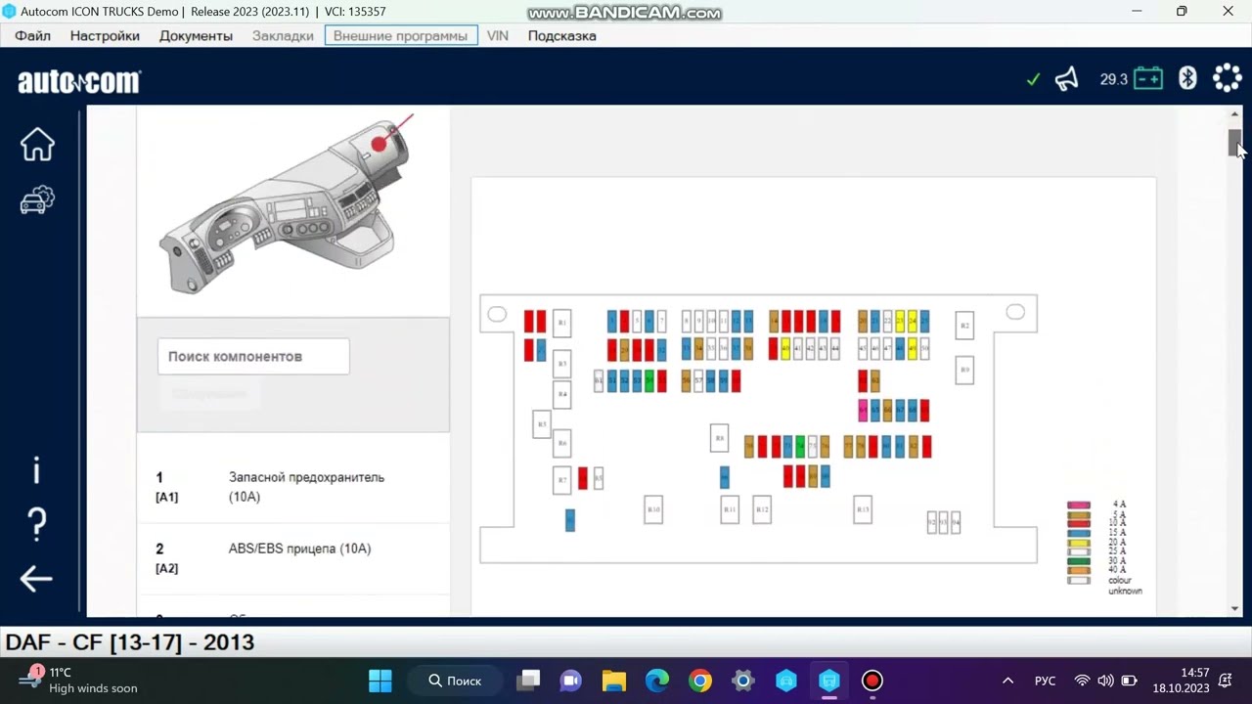The height and width of the screenshot is (704, 1252).
Task: Open the clock showing 14:57
Action: 1181,681
